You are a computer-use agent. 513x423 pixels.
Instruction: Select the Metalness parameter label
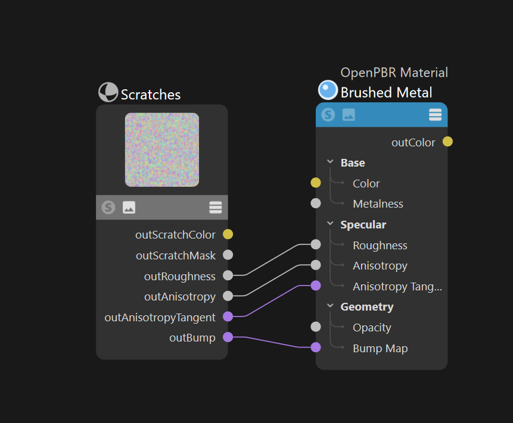coord(378,204)
